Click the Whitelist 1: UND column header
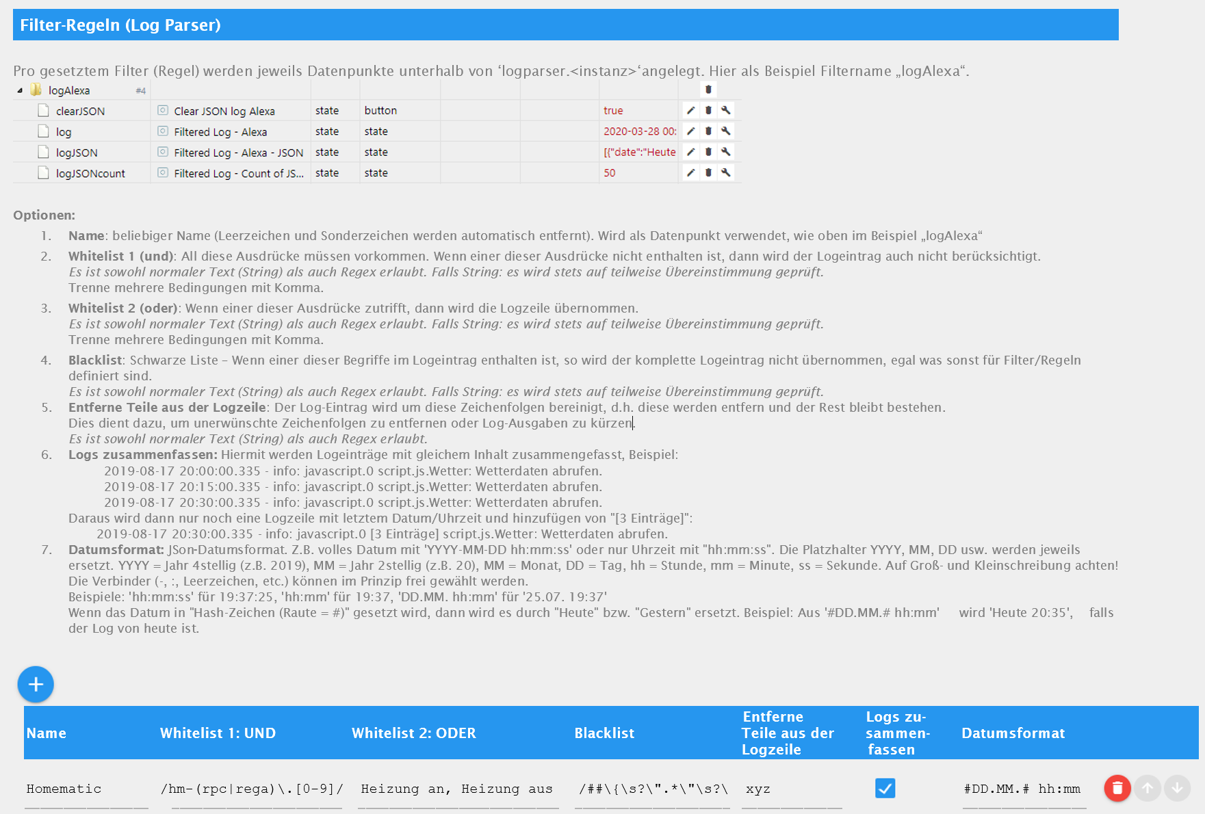The image size is (1205, 814). point(218,733)
